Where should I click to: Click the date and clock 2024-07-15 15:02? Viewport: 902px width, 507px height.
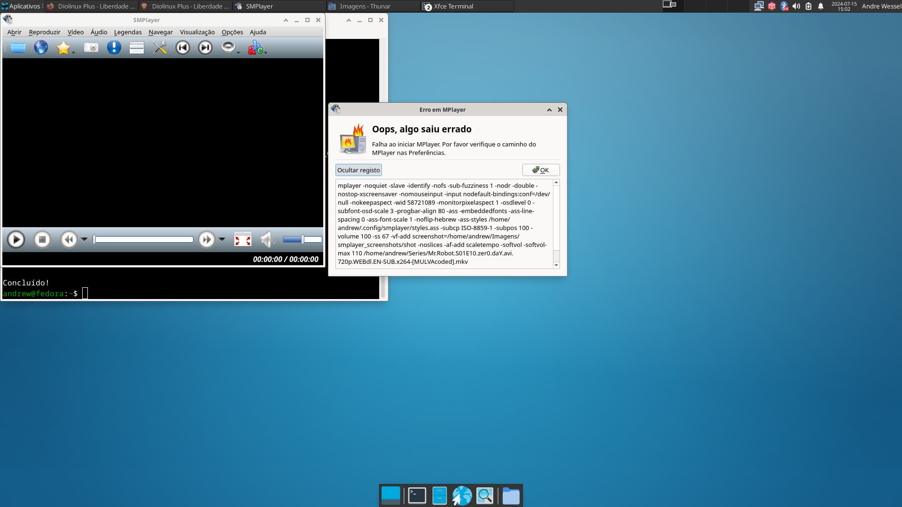[x=844, y=6]
